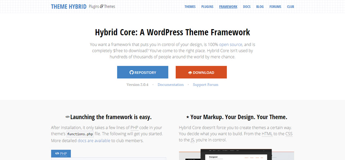Screen dimensions: 345x160
Task: Click the functions.php code label
Action: pos(80,134)
